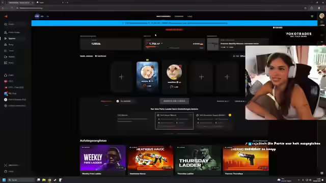Open the FACEIT orange logo home
The height and width of the screenshot is (183, 326).
6,16
